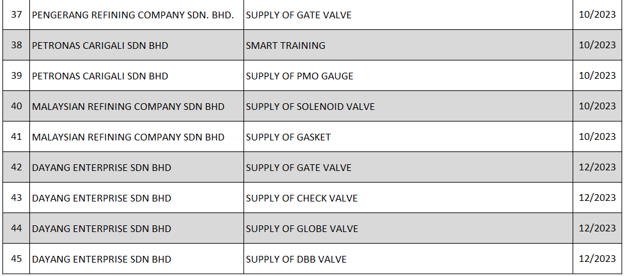Image resolution: width=624 pixels, height=276 pixels.
Task: Click the SUPPLY OF SOLENOID VALVE cell
Action: click(x=310, y=107)
